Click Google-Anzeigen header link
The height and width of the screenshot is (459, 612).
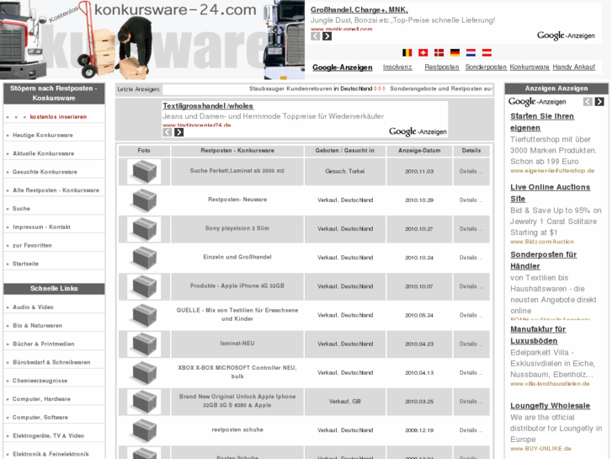343,67
